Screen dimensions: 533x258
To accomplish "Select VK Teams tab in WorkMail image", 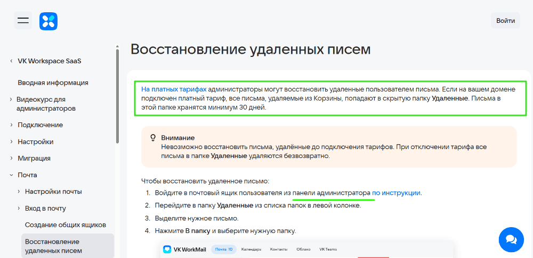I will [x=328, y=249].
